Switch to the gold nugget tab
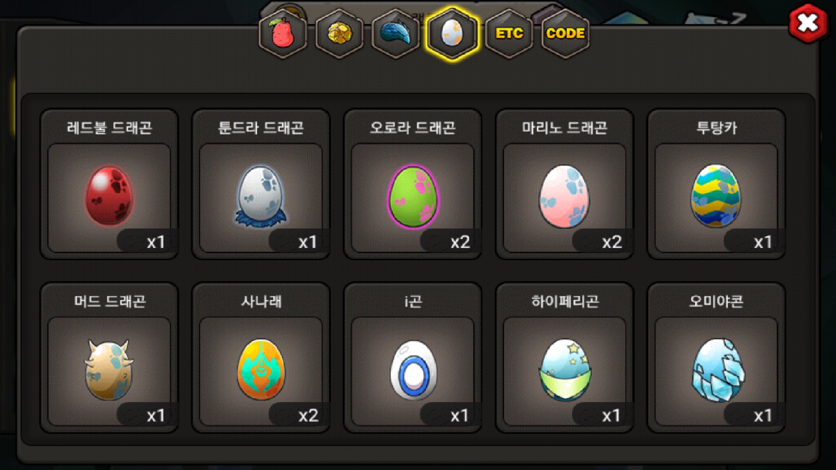Viewport: 836px width, 470px height. tap(339, 34)
